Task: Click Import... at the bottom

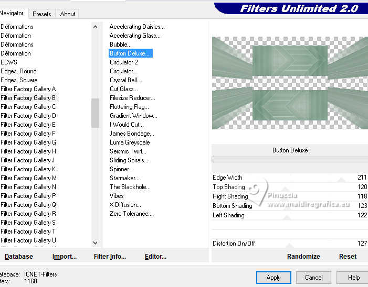Action: click(x=65, y=256)
